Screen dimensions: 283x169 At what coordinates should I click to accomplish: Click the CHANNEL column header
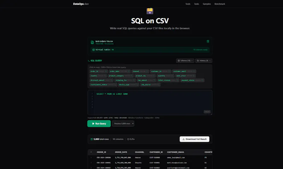point(139,152)
